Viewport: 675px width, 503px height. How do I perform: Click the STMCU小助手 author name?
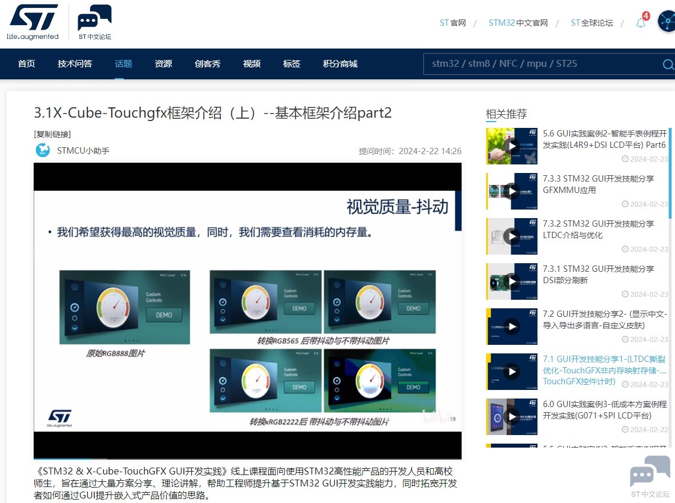(83, 151)
